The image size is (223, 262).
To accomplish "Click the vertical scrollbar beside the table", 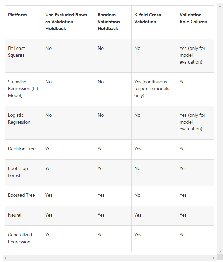I will pyautogui.click(x=219, y=130).
